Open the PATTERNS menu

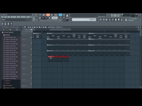[x=14, y=17]
